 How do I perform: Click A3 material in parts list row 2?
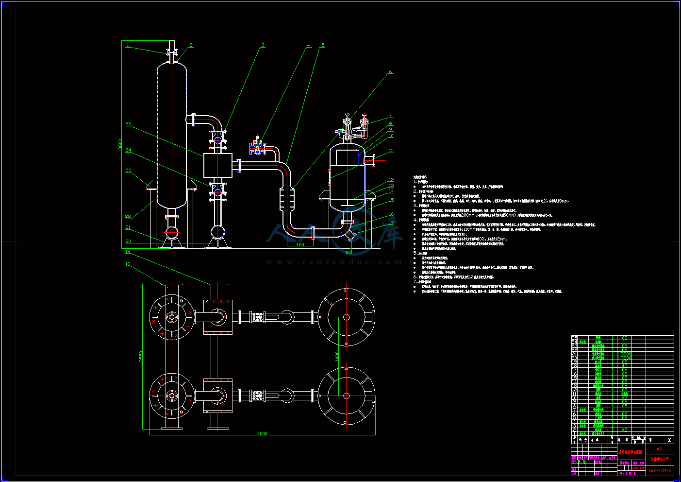pos(624,430)
